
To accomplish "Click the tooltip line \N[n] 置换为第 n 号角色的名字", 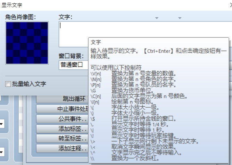I will [x=133, y=79].
